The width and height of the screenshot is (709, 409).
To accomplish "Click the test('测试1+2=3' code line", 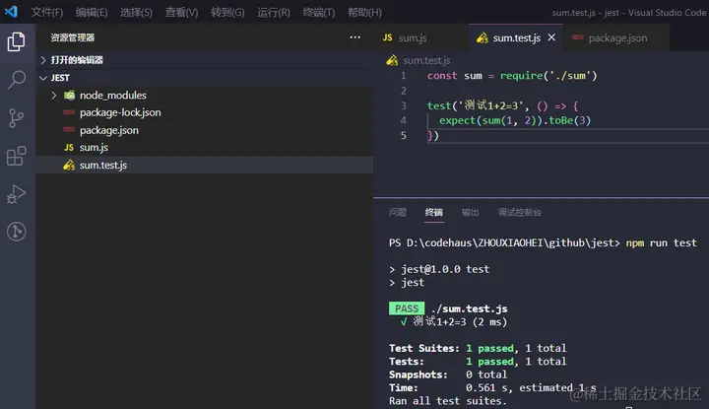I will pyautogui.click(x=503, y=105).
